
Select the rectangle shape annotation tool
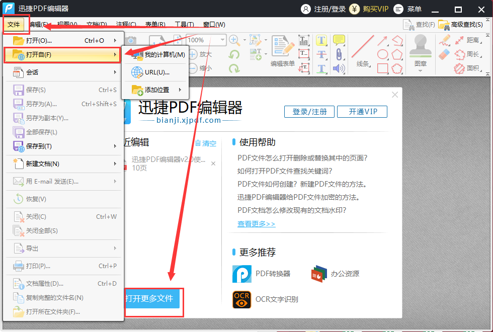point(383,68)
